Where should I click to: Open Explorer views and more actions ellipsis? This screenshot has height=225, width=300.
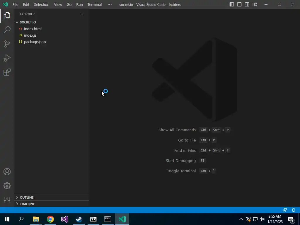[82, 14]
